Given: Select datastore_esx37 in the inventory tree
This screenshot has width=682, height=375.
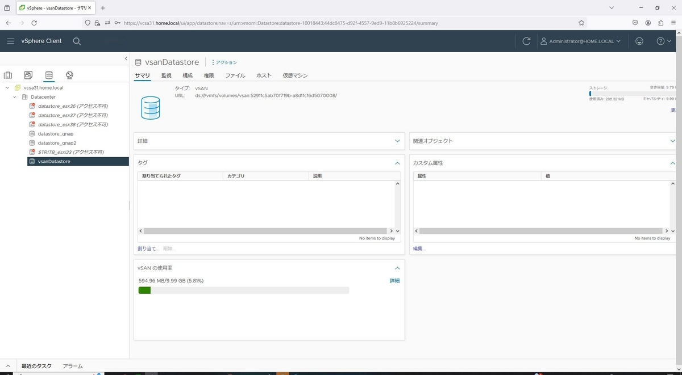Looking at the screenshot, I should (x=73, y=115).
